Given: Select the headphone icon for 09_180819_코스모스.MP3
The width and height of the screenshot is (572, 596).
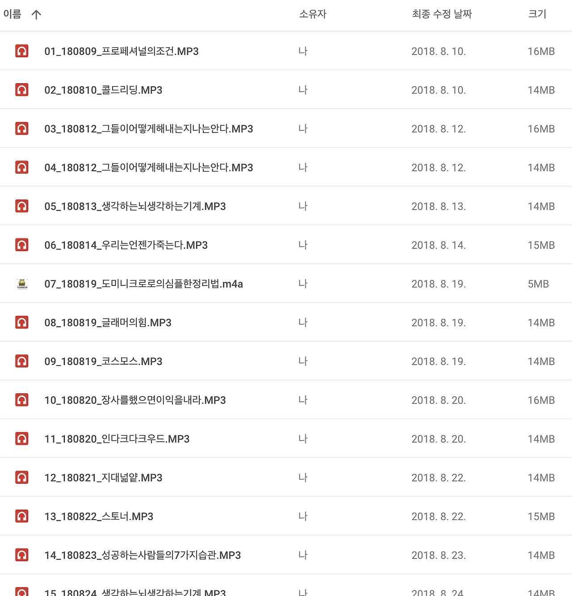Looking at the screenshot, I should 21,361.
